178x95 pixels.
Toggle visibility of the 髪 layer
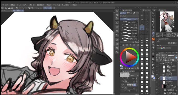coord(157,67)
